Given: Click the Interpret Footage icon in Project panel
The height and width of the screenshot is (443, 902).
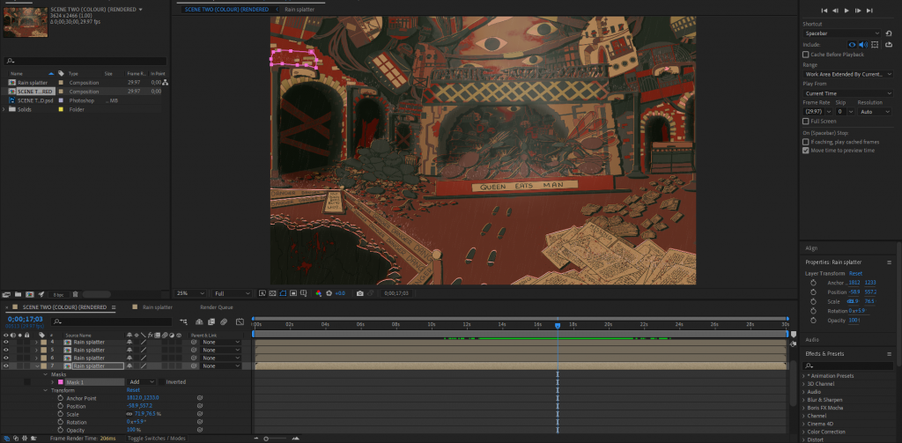Looking at the screenshot, I should pyautogui.click(x=7, y=294).
